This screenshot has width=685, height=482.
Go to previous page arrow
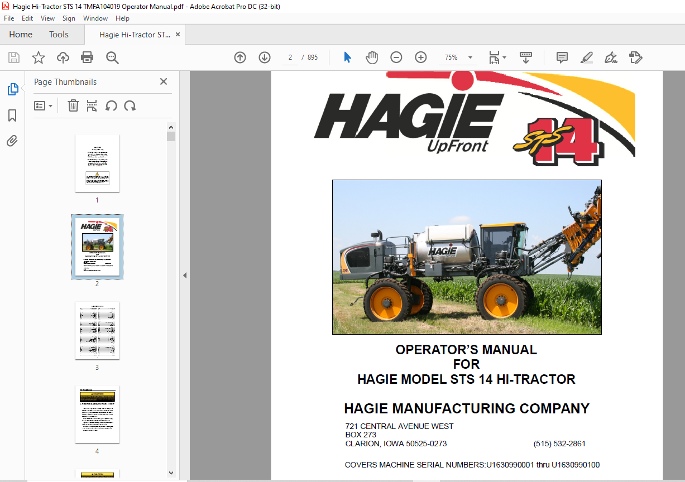240,57
